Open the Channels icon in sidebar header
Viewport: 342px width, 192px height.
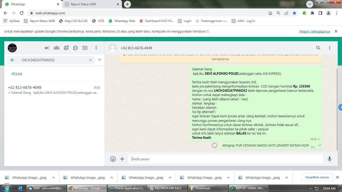(x=75, y=48)
